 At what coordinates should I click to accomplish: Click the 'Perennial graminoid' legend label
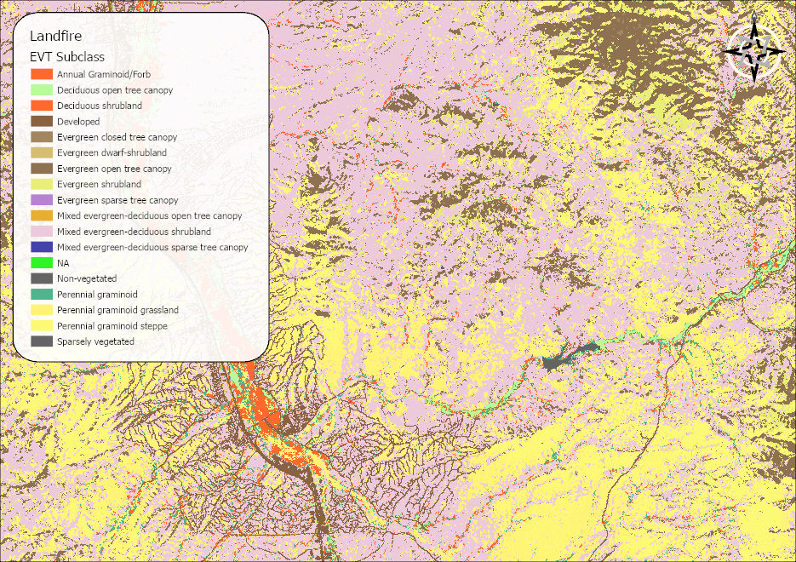(97, 295)
